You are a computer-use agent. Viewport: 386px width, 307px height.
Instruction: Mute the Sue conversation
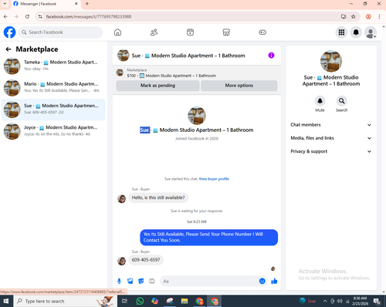point(320,101)
